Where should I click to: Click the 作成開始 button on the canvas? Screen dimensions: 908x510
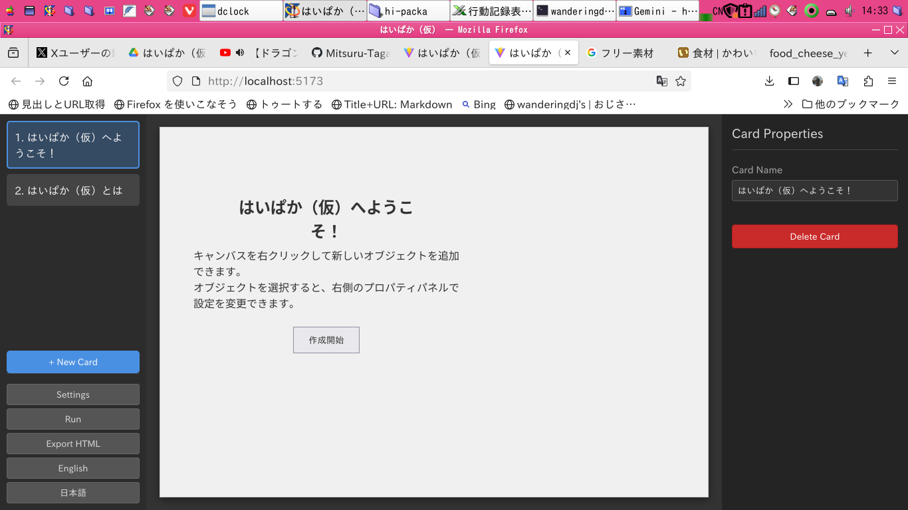(x=326, y=340)
